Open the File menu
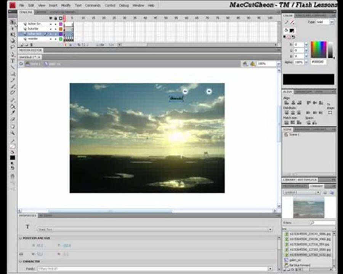343x274 pixels. pos(21,5)
